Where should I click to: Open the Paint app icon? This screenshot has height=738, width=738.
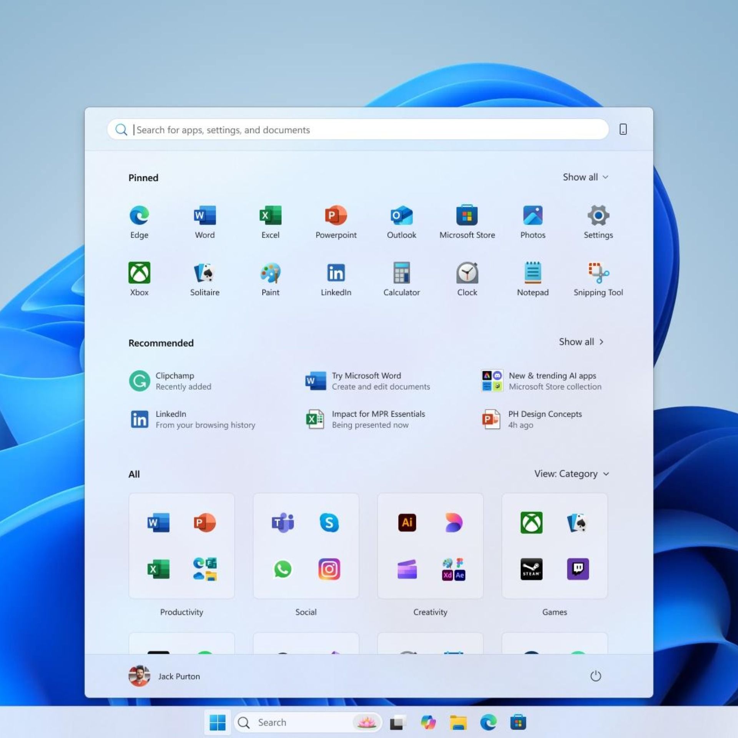click(270, 273)
